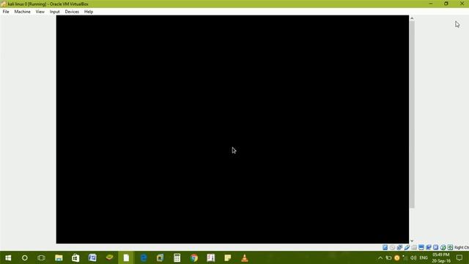The image size is (469, 264).
Task: Open File Explorer from the taskbar
Action: [x=59, y=257]
